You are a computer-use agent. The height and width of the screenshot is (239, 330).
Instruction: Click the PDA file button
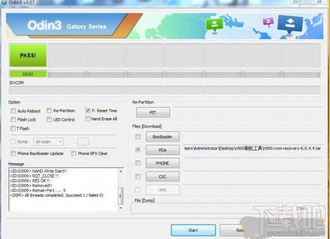162,150
